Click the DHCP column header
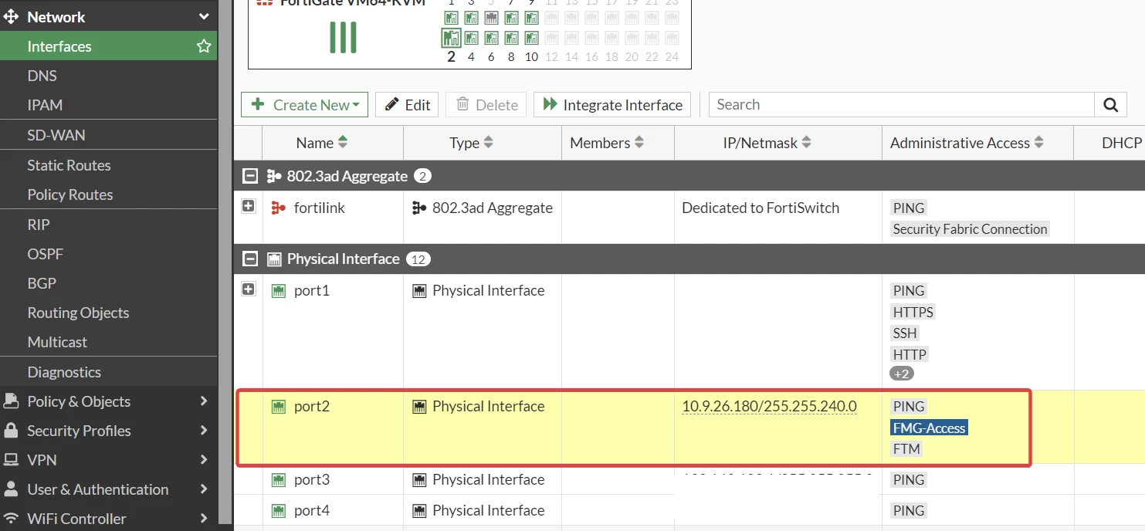This screenshot has width=1145, height=531. pos(1122,143)
